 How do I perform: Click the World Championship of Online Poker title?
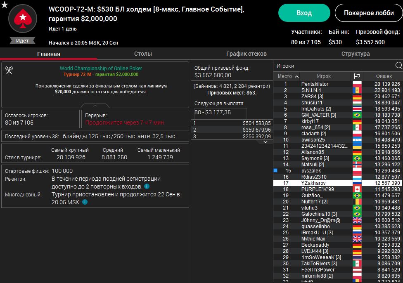click(x=101, y=68)
